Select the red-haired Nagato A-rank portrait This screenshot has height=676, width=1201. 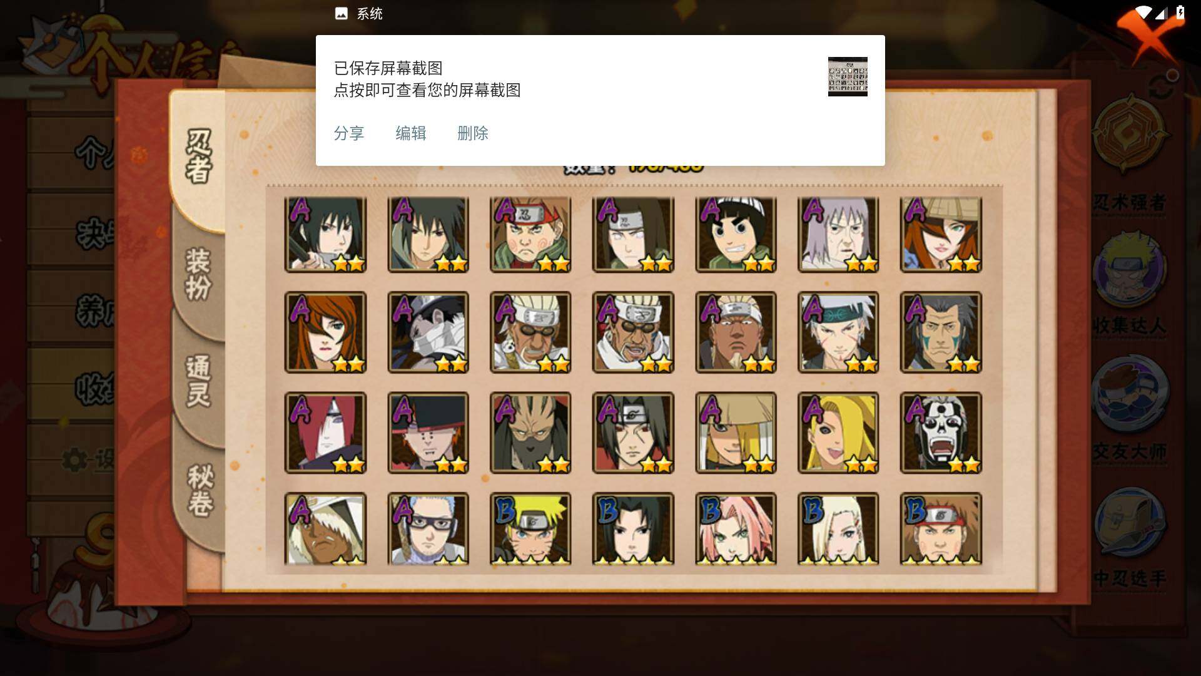coord(325,433)
